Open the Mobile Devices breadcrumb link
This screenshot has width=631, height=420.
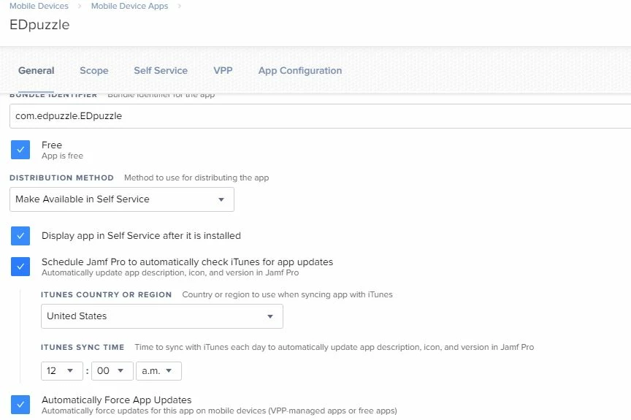point(39,6)
